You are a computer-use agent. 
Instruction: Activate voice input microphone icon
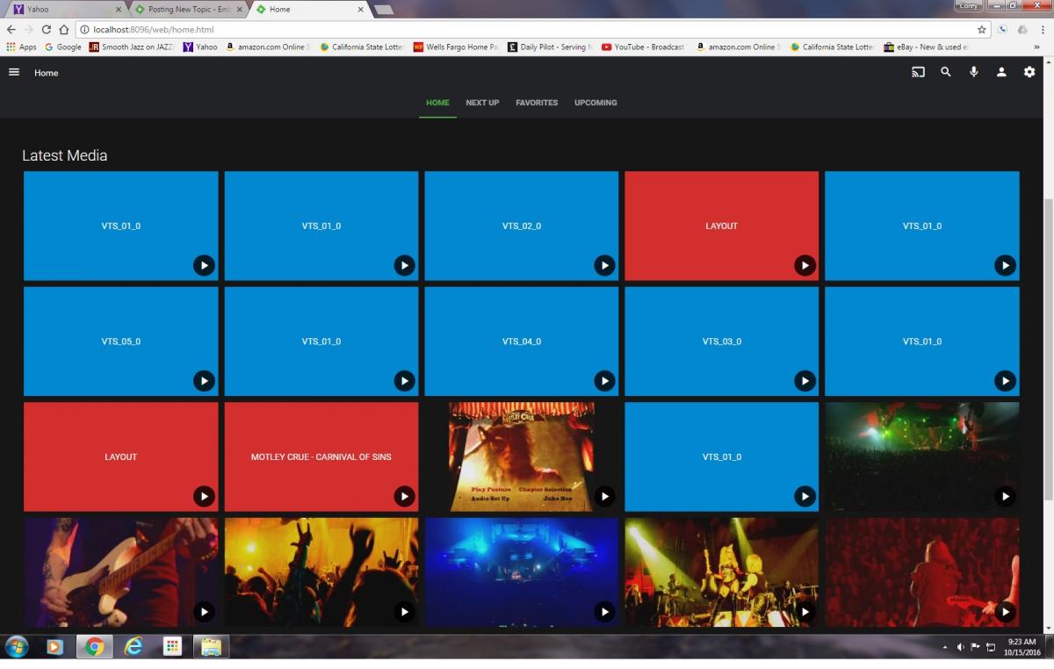[973, 72]
